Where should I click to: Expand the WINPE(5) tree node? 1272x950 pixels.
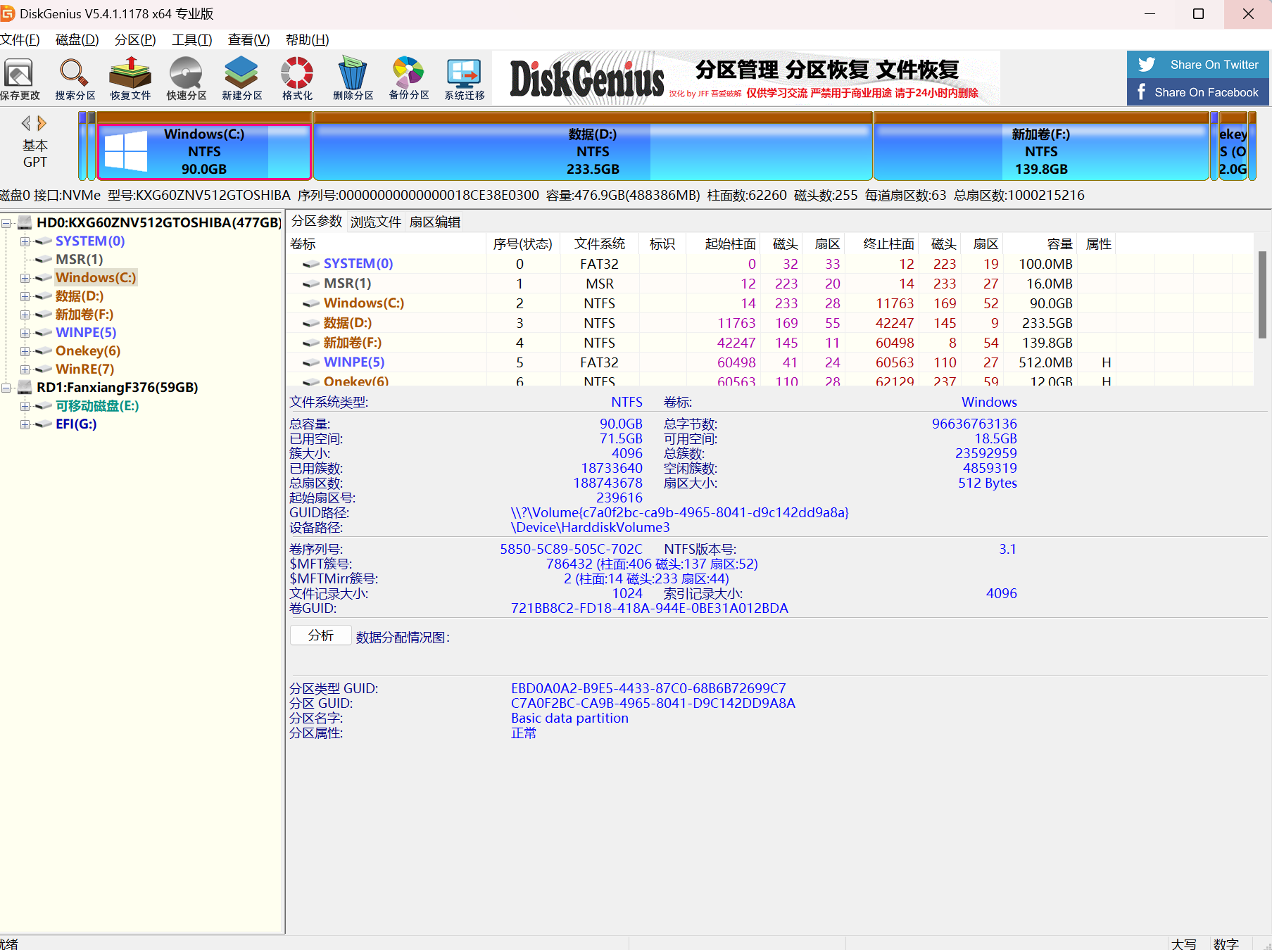tap(25, 333)
